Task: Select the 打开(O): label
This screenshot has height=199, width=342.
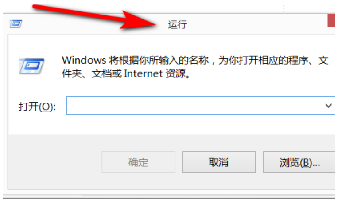Action: 37,107
